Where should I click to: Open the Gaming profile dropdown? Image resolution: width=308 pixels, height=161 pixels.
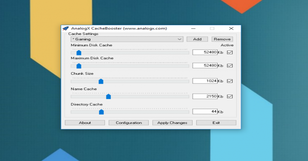(x=127, y=39)
